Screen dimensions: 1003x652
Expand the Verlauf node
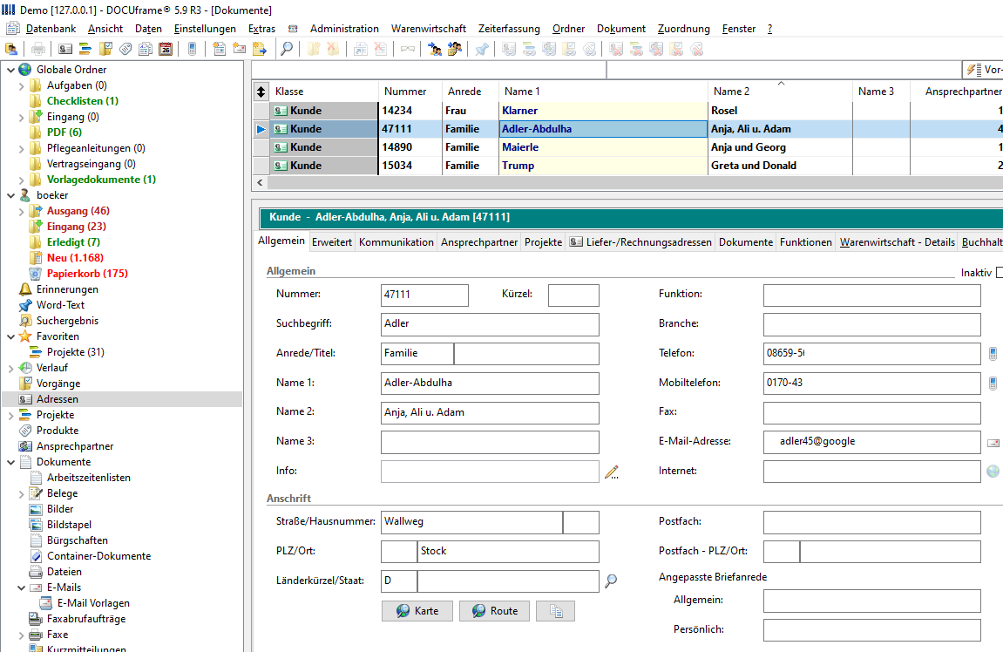pyautogui.click(x=10, y=368)
